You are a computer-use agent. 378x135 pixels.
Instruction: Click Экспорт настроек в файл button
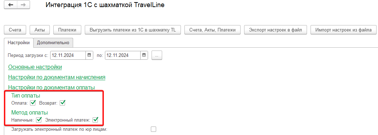[276, 30]
